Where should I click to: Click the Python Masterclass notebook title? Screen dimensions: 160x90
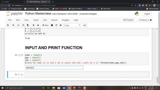pos(38,13)
